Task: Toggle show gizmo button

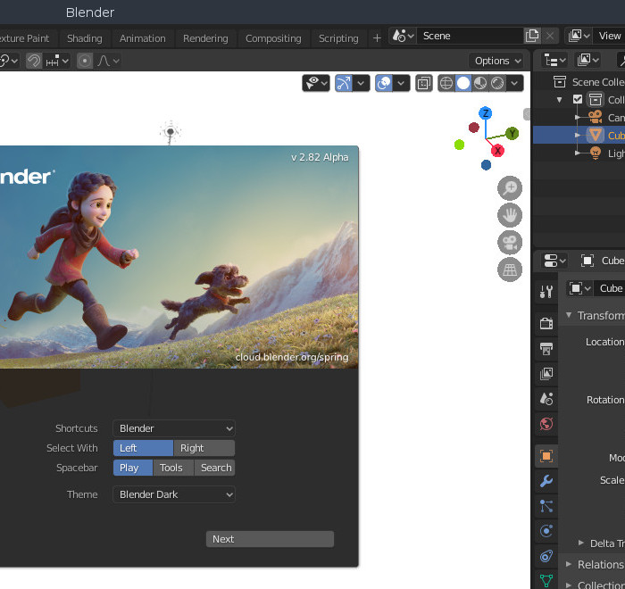Action: 344,83
